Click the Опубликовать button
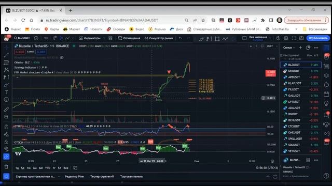332x186 pixels. [x=318, y=38]
